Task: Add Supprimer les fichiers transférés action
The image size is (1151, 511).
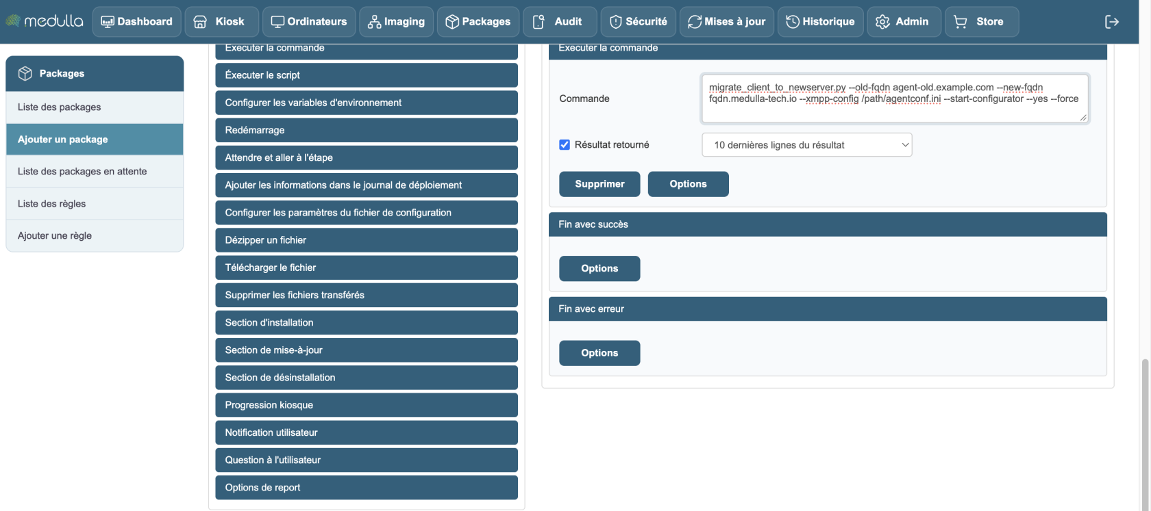Action: [367, 295]
